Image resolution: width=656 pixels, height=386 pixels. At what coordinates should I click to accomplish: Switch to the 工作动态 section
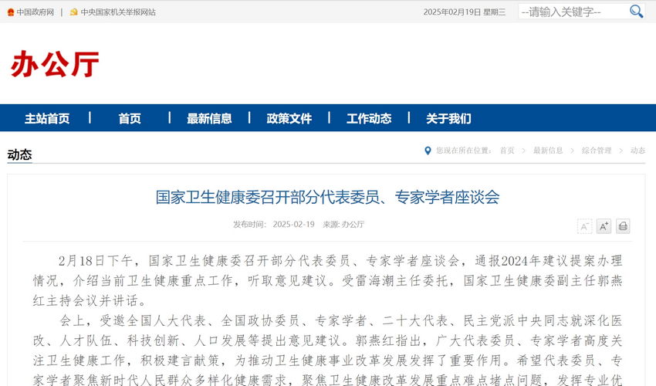[x=369, y=118]
